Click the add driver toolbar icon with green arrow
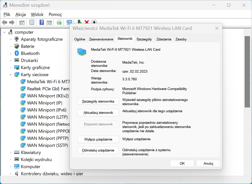The image size is (252, 184). tap(79, 22)
